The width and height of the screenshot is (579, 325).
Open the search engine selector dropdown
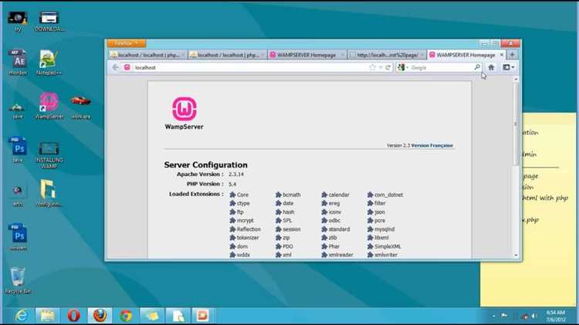pos(403,67)
